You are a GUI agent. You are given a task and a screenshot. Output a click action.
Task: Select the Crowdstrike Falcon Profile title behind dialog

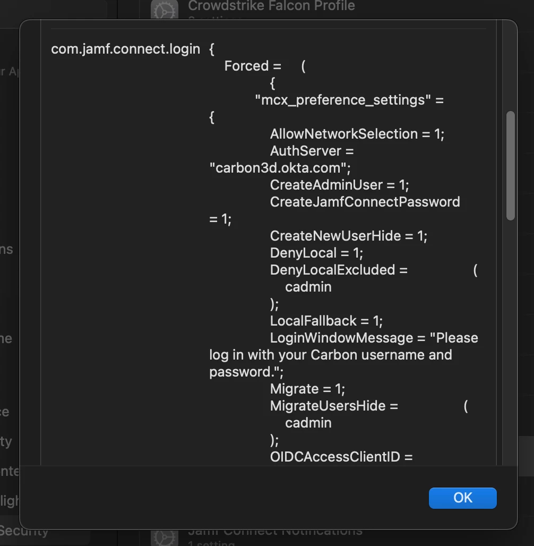point(272,6)
